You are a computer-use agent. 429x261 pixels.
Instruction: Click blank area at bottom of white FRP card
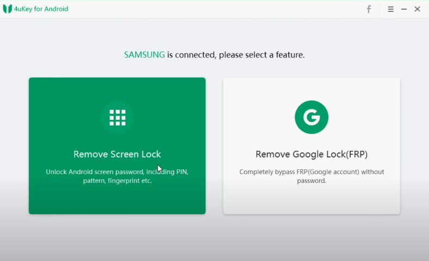[x=312, y=201]
